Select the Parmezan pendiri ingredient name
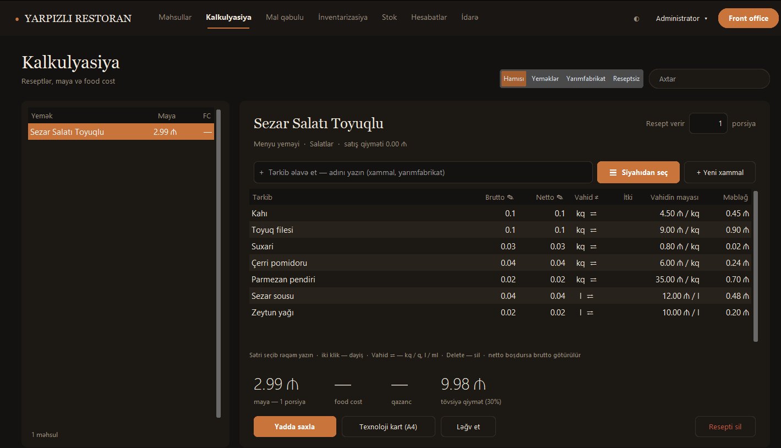 283,280
